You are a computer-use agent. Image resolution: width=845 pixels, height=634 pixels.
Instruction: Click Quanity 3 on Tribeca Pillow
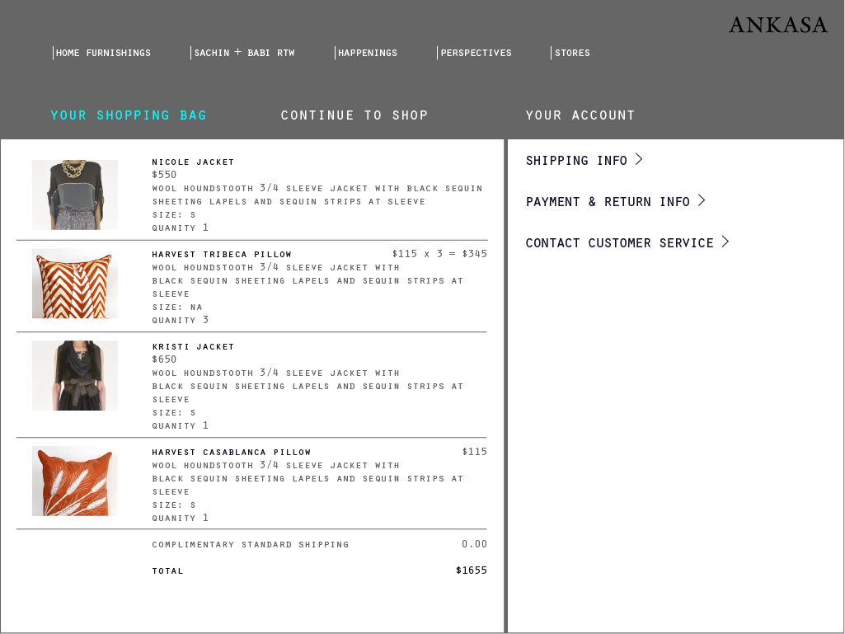click(x=180, y=320)
